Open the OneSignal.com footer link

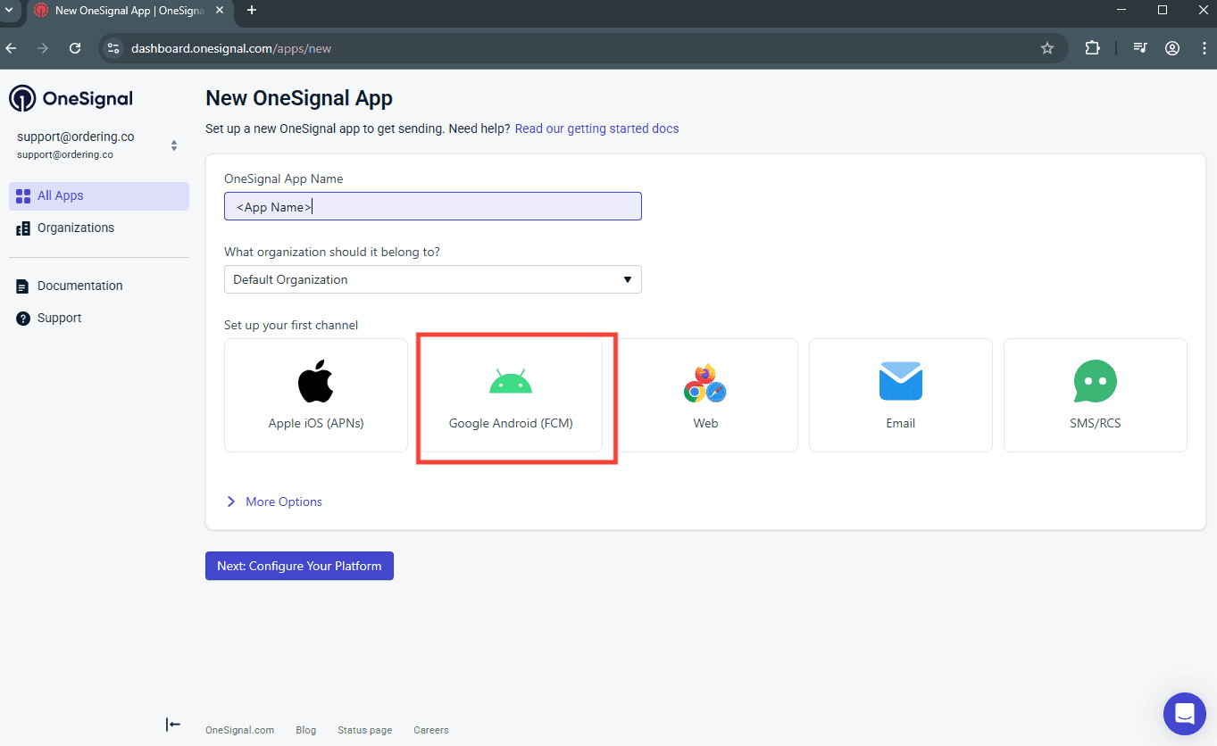[239, 730]
